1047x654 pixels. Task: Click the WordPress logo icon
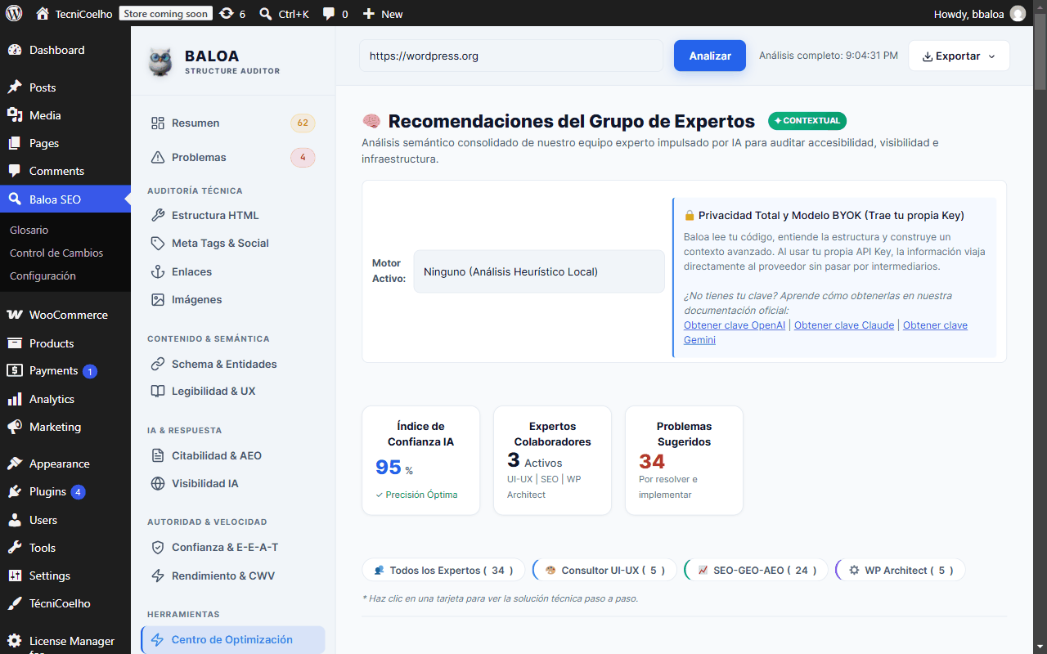pos(14,13)
